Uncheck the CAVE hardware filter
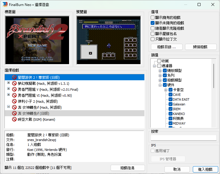The width and height of the screenshot is (220, 174). point(170,94)
